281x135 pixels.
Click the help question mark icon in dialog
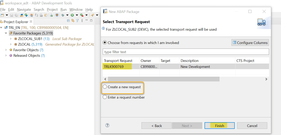pyautogui.click(x=107, y=125)
